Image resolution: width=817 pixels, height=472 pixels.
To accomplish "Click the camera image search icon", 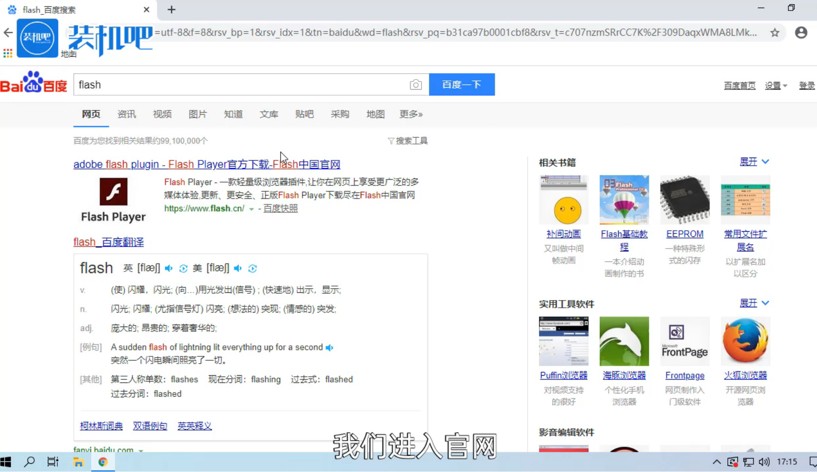I will point(415,85).
